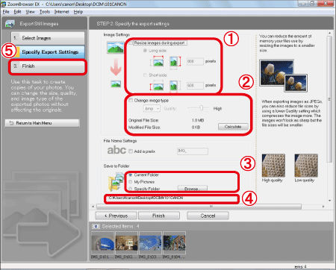Click portrait long-side resize icon
Viewport: 336px width, 270px height.
point(175,61)
